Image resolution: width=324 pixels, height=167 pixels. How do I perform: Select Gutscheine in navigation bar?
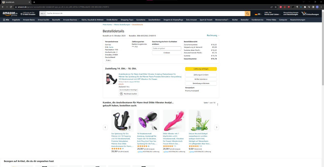pyautogui.click(x=141, y=20)
